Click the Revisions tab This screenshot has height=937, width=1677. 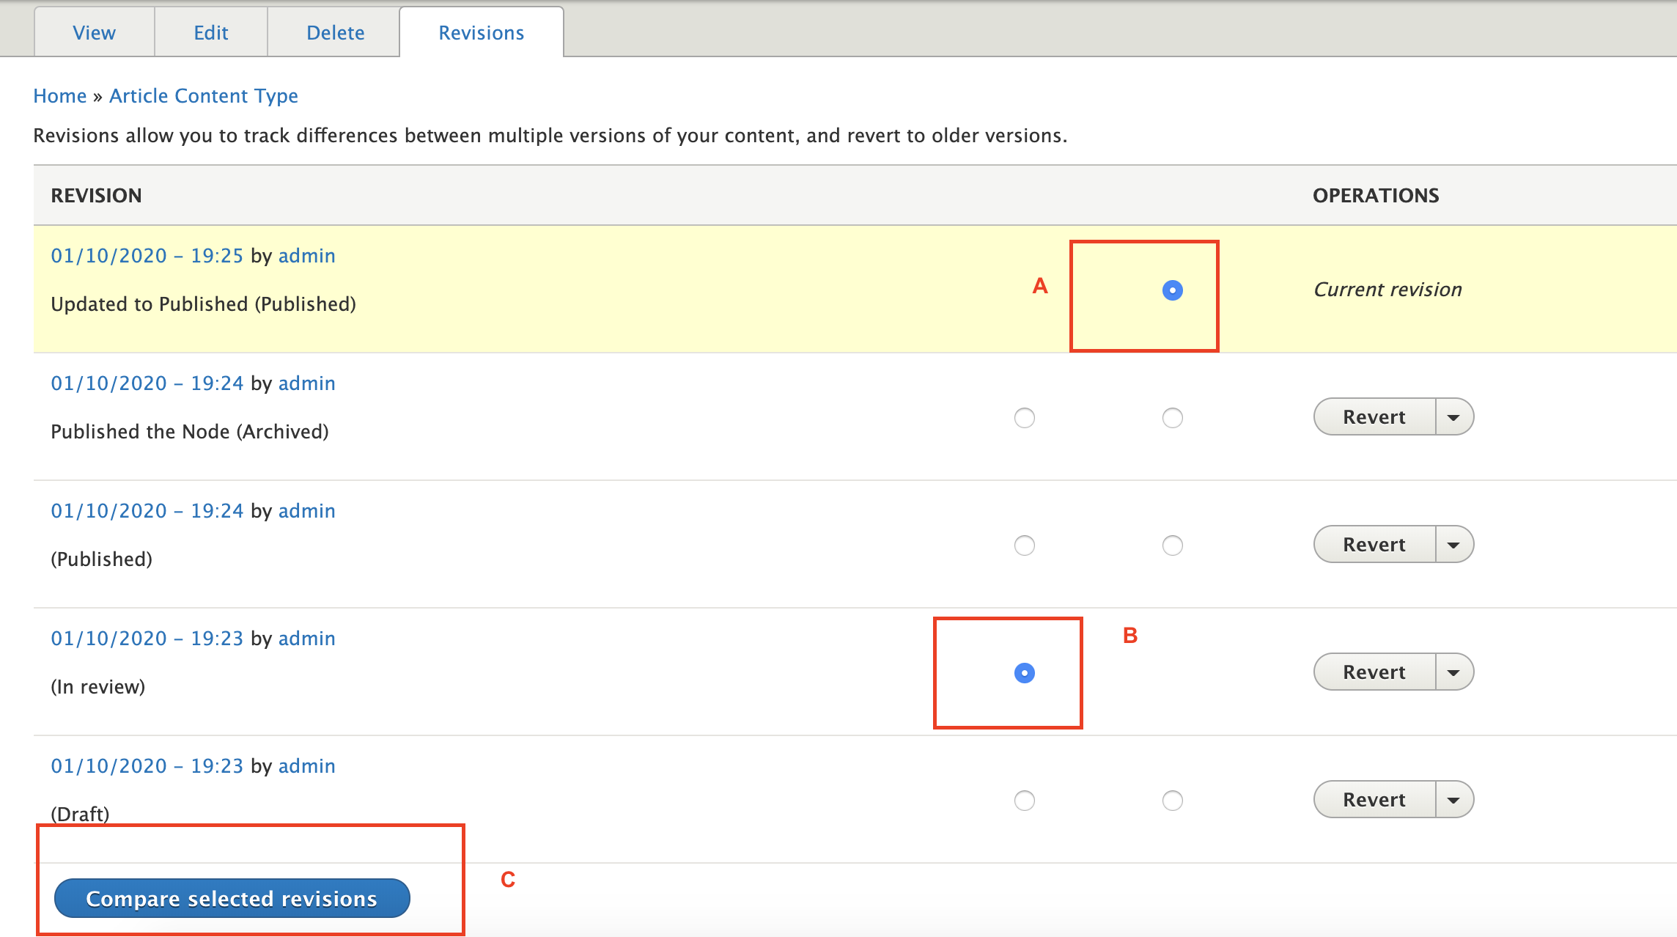click(482, 32)
